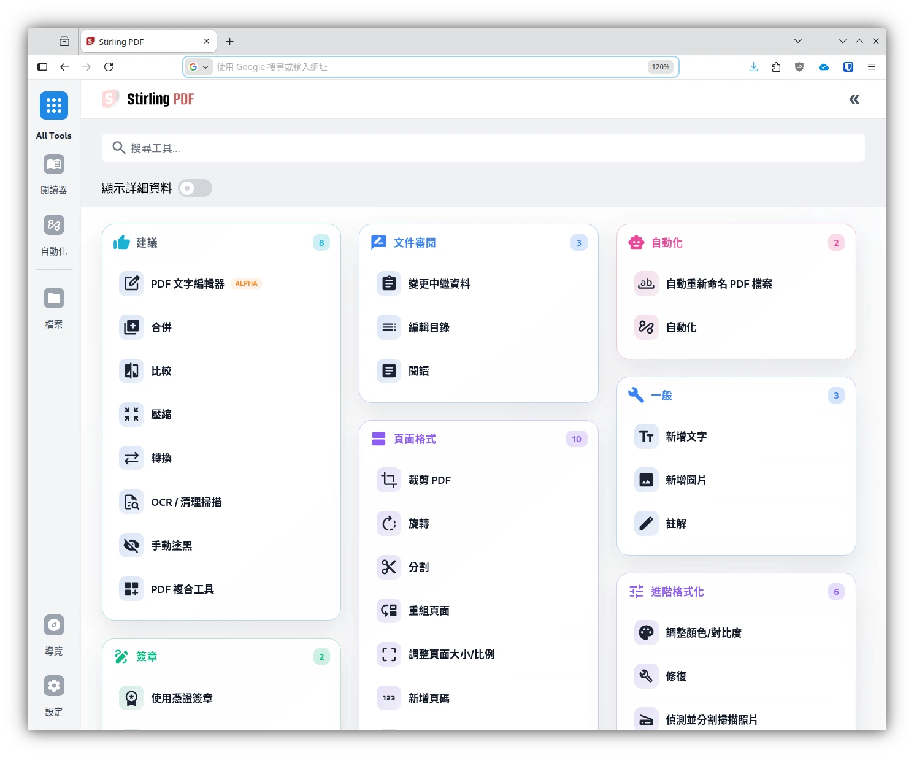914x758 pixels.
Task: Choose the 裁剪 PDF crop icon
Action: click(x=389, y=480)
